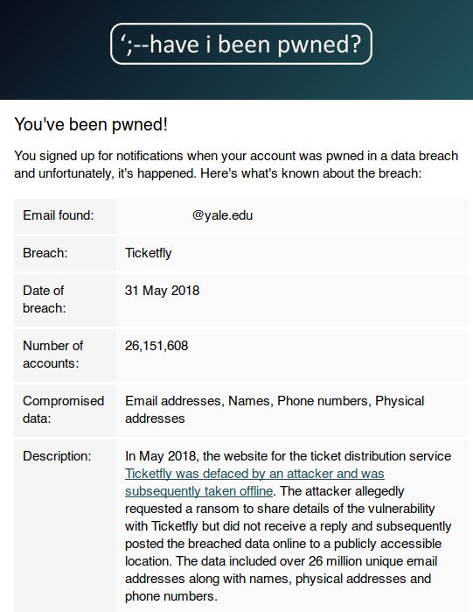Click the 'Date of breach:' label
The image size is (473, 612).
44,299
